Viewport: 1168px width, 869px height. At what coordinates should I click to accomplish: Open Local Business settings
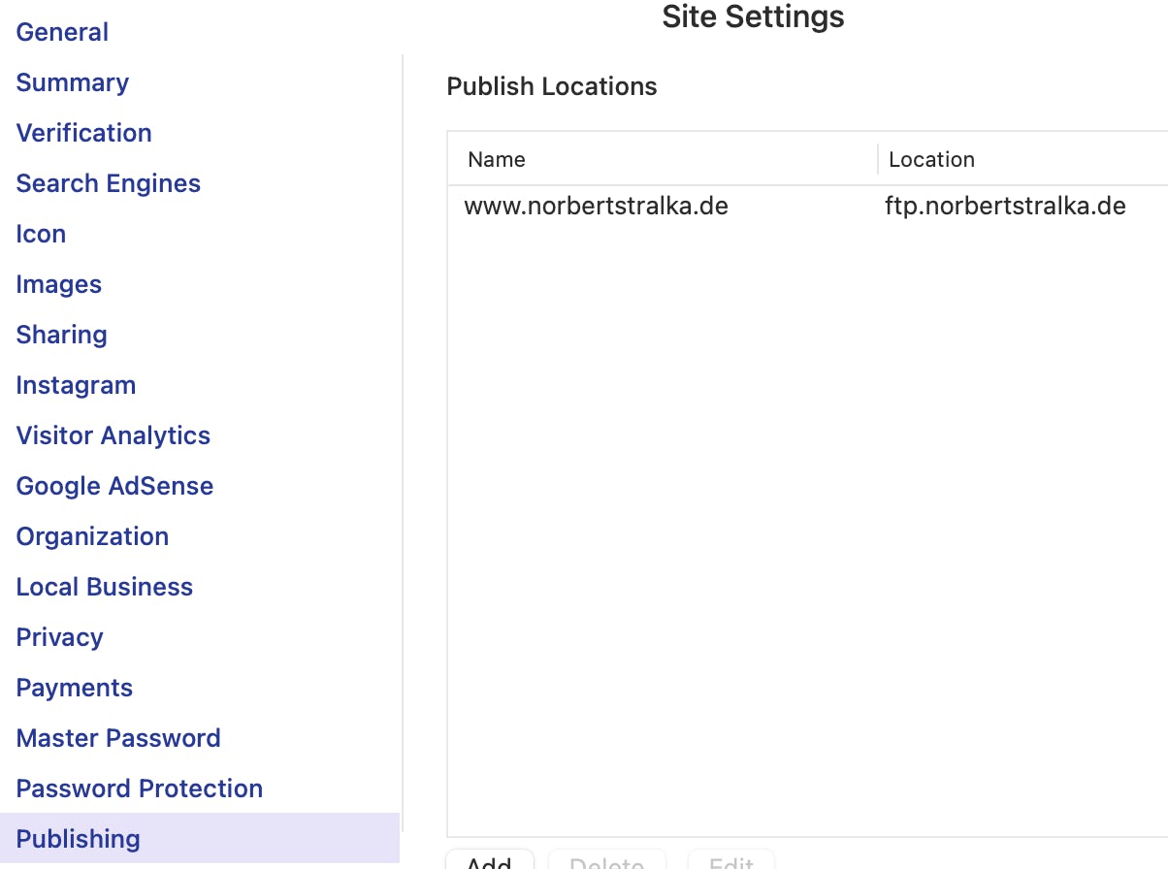coord(105,587)
